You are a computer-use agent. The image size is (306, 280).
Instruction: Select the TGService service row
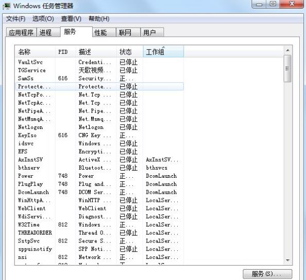99,70
